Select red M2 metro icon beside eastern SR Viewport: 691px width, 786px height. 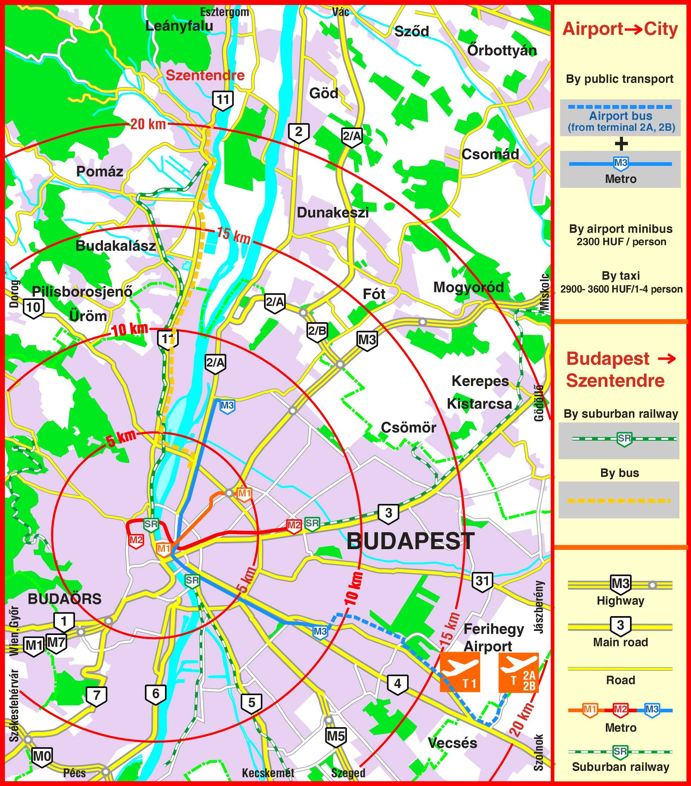[294, 526]
